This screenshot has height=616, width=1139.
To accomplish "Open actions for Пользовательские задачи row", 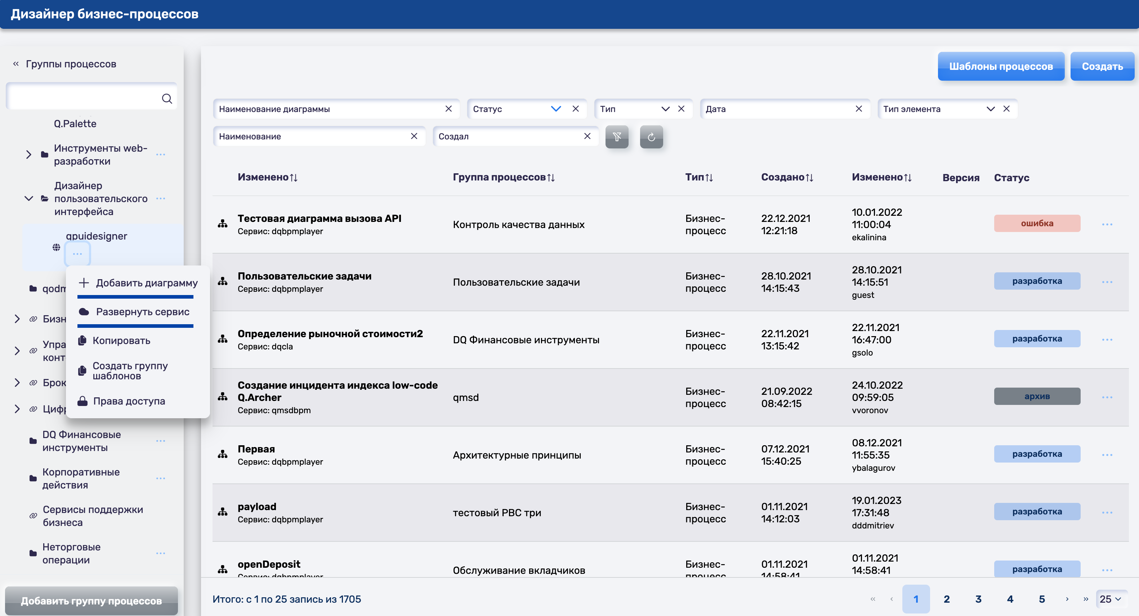I will point(1107,282).
